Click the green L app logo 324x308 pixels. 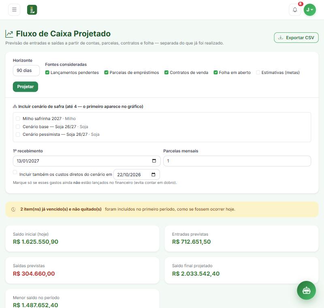coord(32,10)
